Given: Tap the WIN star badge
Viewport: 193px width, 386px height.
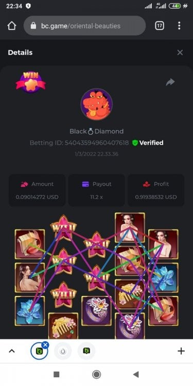Looking at the screenshot, I should coord(31,82).
